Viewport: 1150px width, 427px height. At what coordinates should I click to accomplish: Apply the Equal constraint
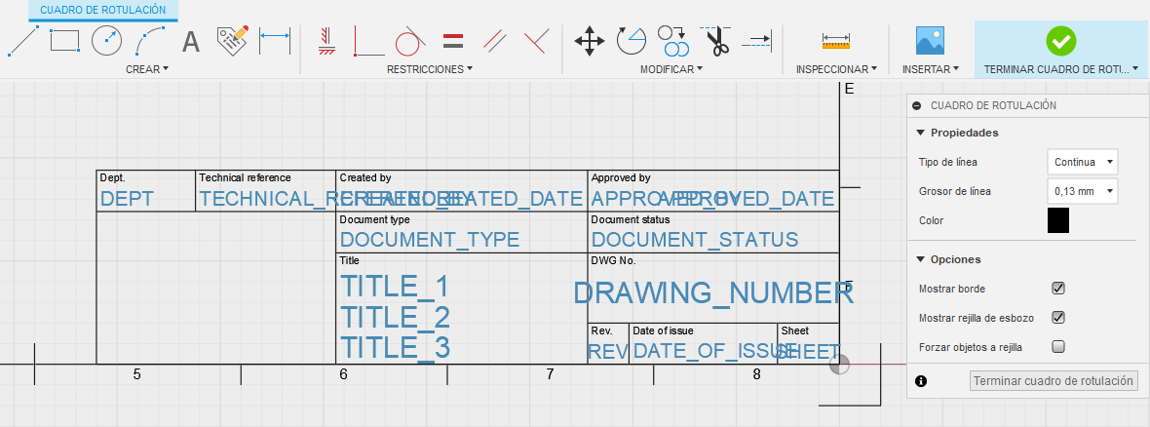[453, 40]
